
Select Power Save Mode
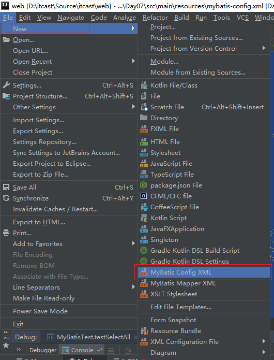click(x=40, y=311)
